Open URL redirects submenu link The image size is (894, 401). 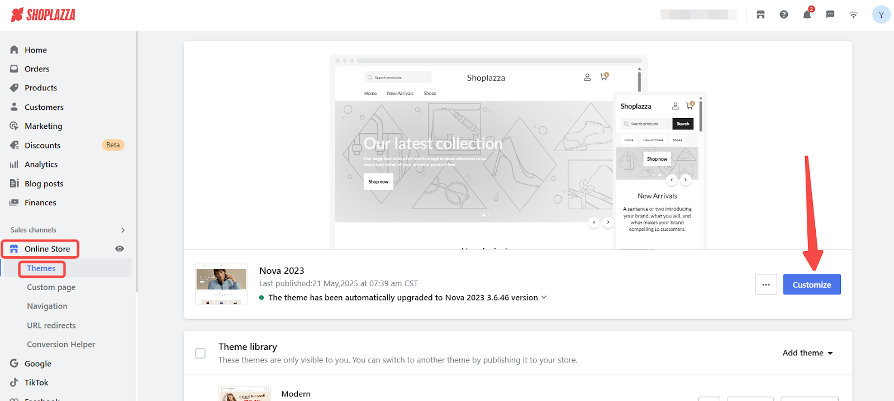coord(51,325)
